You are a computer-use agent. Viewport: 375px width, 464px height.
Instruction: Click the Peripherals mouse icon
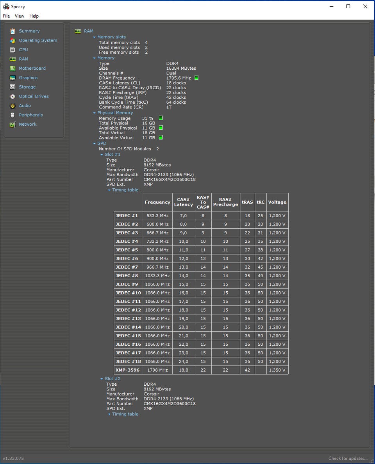pos(12,115)
